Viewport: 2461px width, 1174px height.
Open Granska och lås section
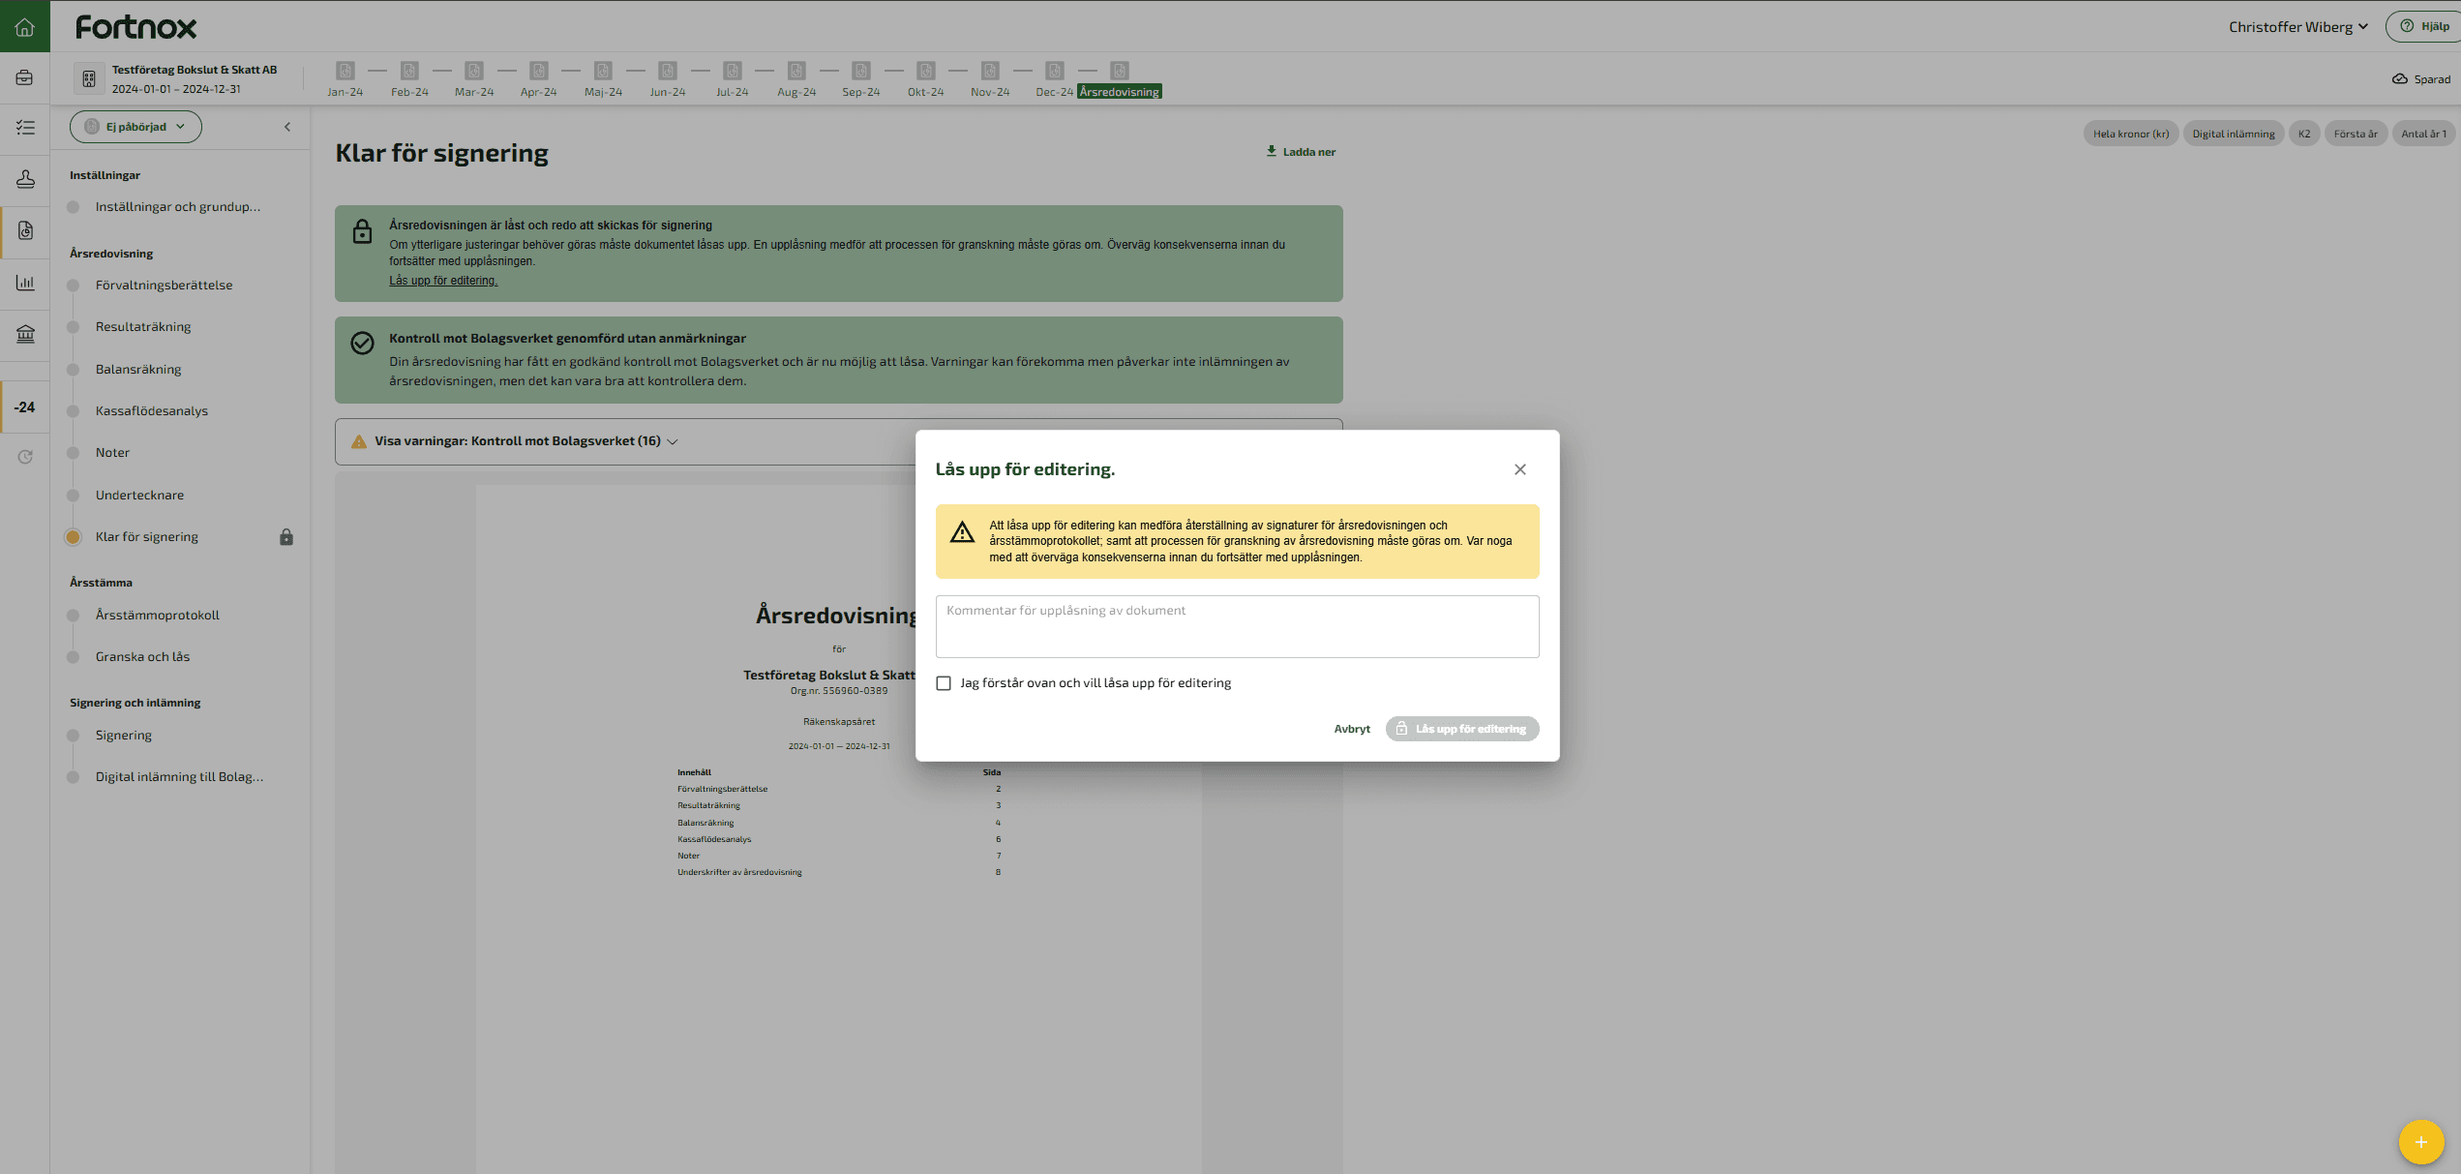(x=142, y=657)
